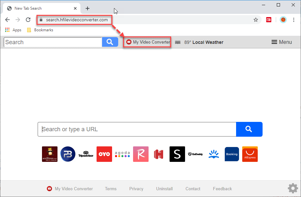The height and width of the screenshot is (197, 301).
Task: Go back to the previous page
Action: 7,20
